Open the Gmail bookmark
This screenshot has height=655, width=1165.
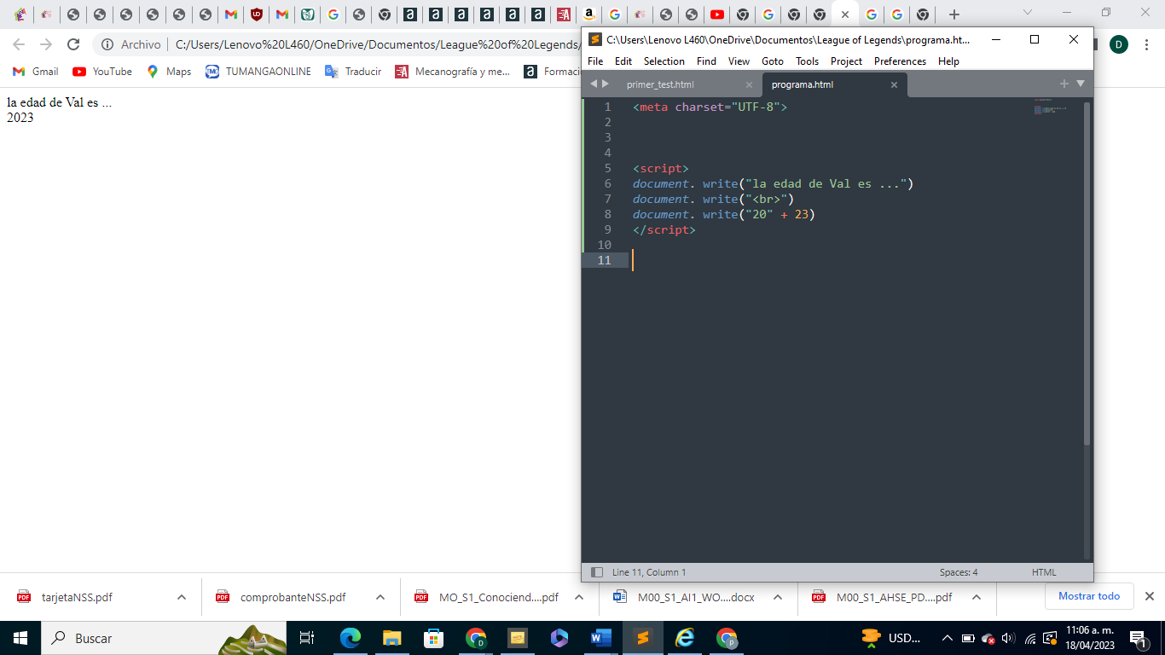[x=36, y=72]
